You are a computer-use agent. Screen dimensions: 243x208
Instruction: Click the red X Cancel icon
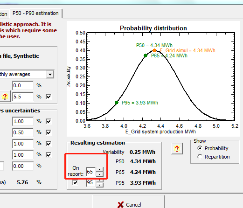tap(121, 205)
